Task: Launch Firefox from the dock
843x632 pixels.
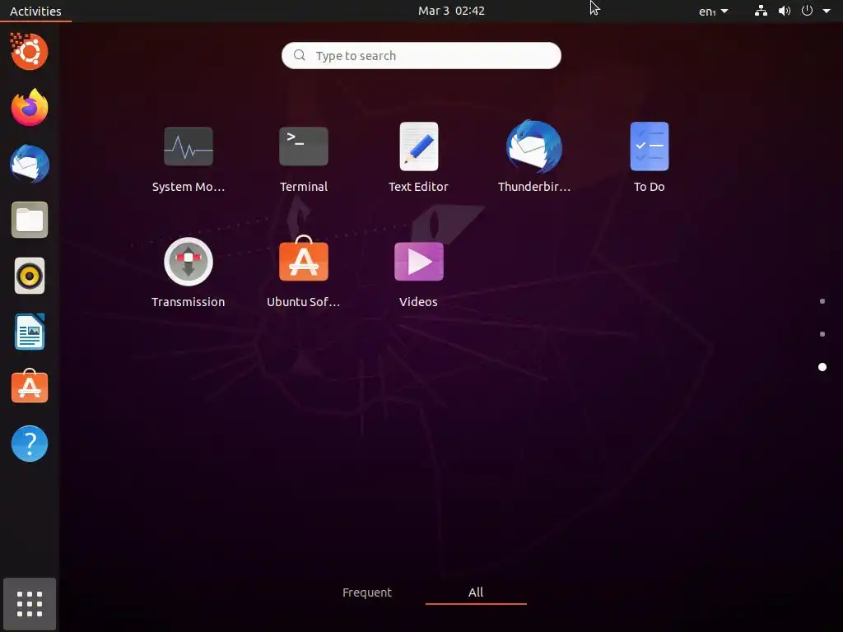Action: click(30, 107)
